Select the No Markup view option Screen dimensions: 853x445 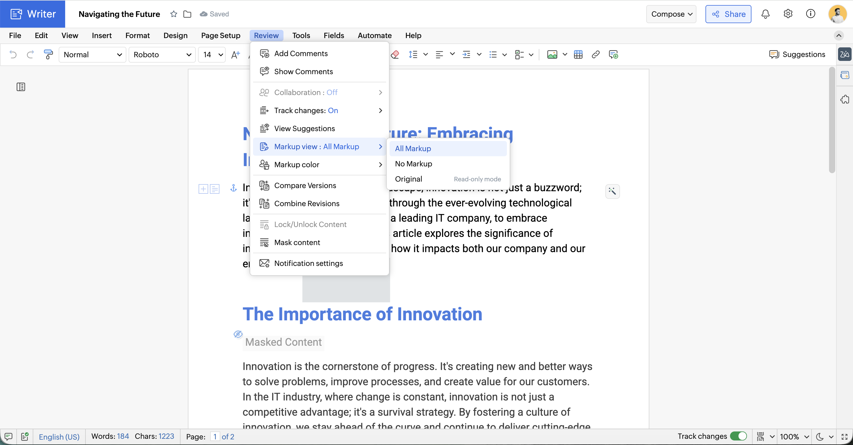click(413, 164)
